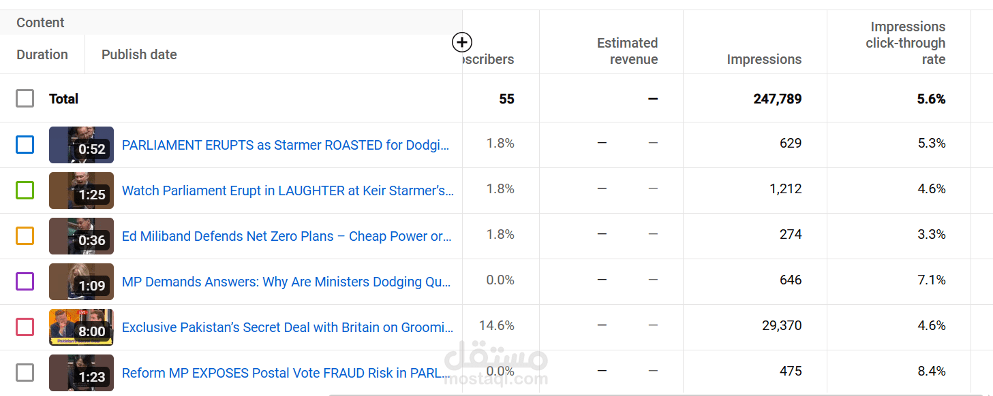Click the plus add-column icon
993x396 pixels.
(462, 42)
